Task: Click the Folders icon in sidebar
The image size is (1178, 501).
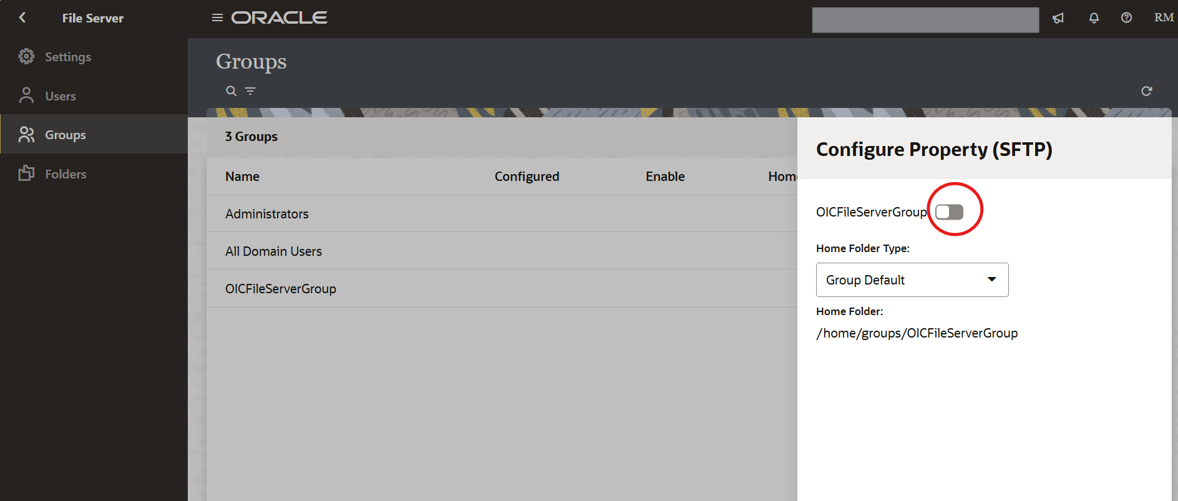Action: pos(26,173)
